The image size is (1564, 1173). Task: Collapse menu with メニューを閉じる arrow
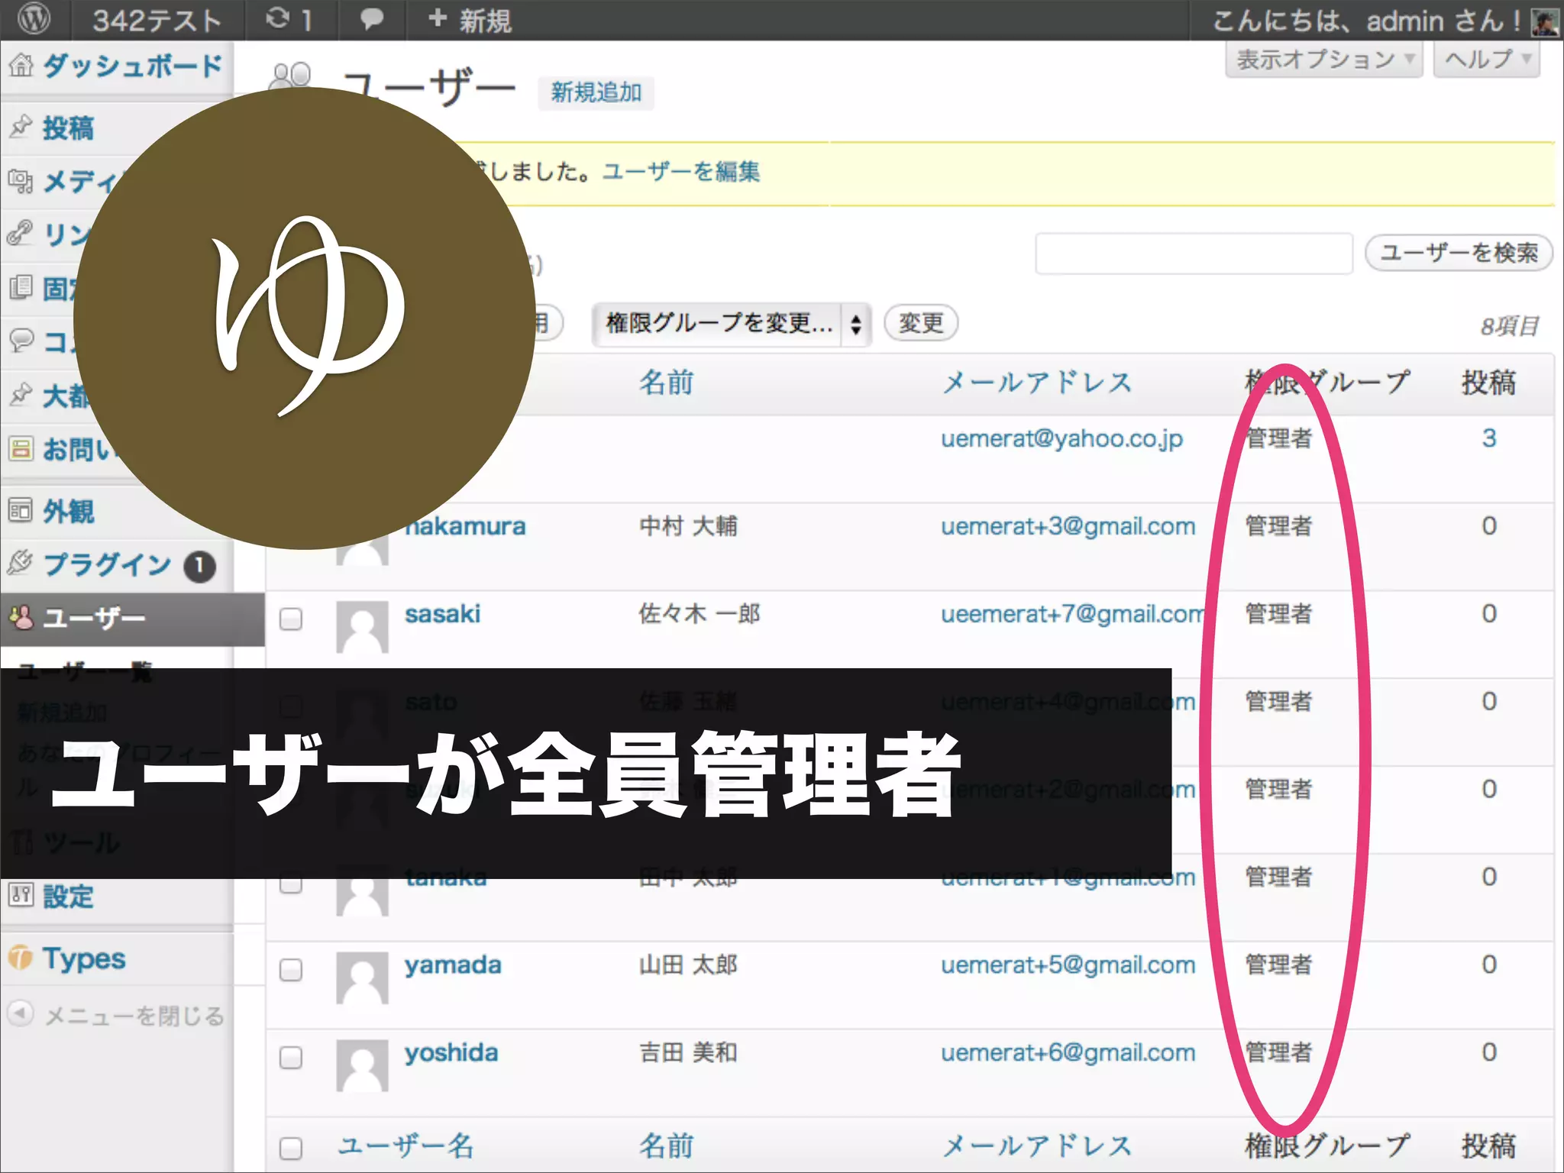click(21, 1013)
